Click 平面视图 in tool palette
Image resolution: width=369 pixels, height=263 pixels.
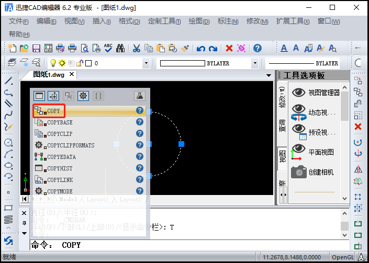pyautogui.click(x=312, y=152)
